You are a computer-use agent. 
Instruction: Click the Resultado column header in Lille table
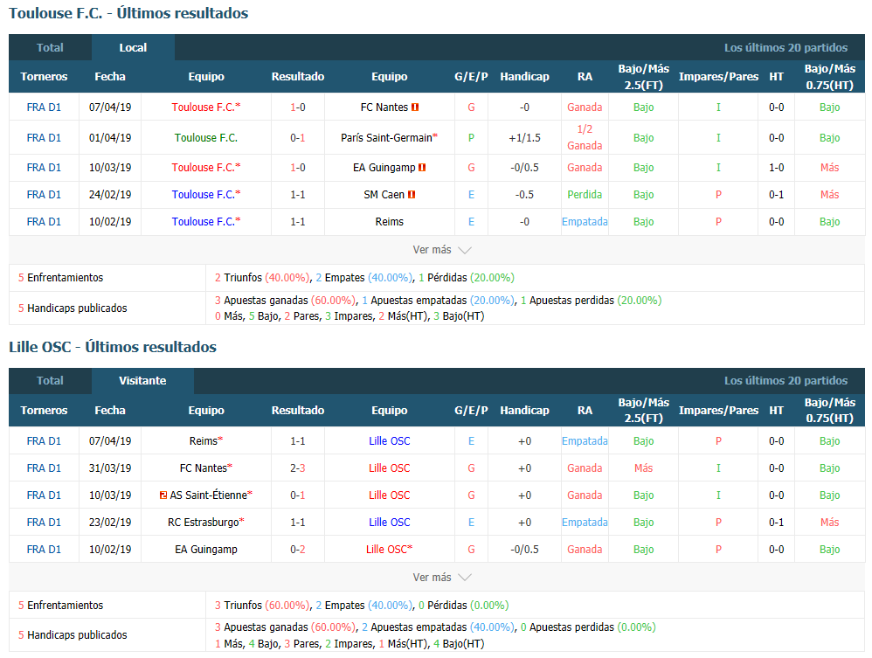298,411
